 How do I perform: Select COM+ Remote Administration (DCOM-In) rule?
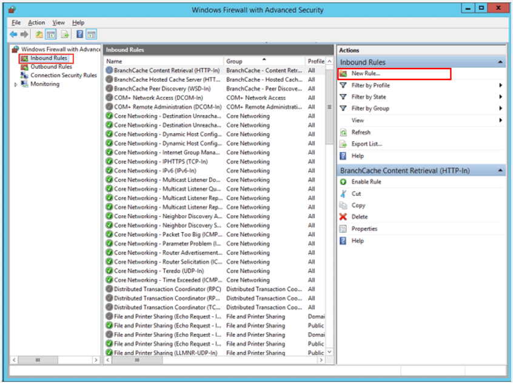(x=215, y=107)
